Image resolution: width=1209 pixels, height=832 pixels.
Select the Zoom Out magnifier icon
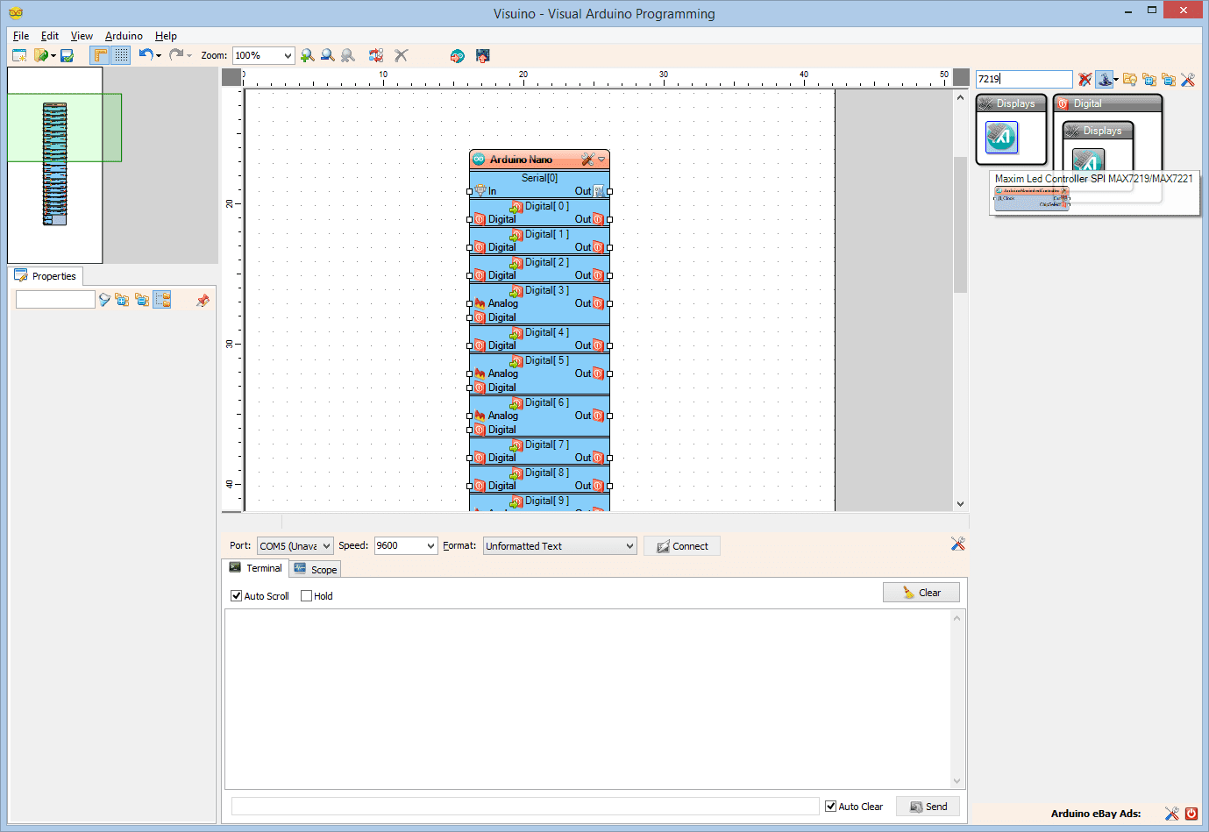(327, 55)
